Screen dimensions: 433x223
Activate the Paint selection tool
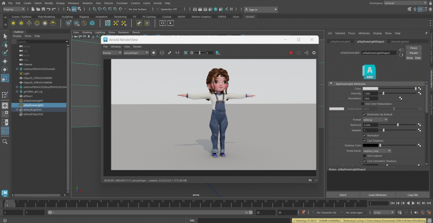point(5,53)
